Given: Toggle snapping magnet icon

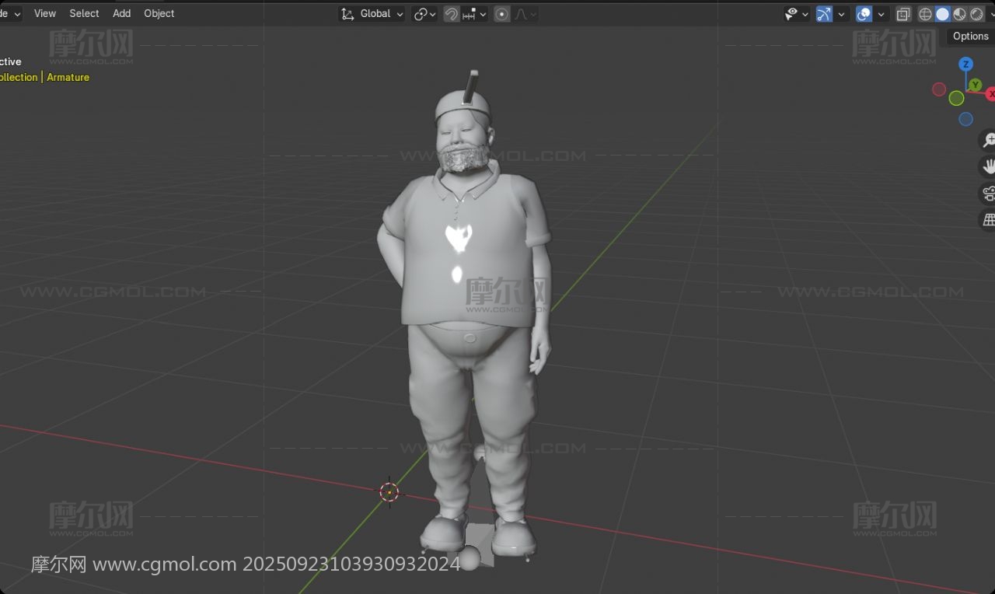Looking at the screenshot, I should click(x=451, y=14).
